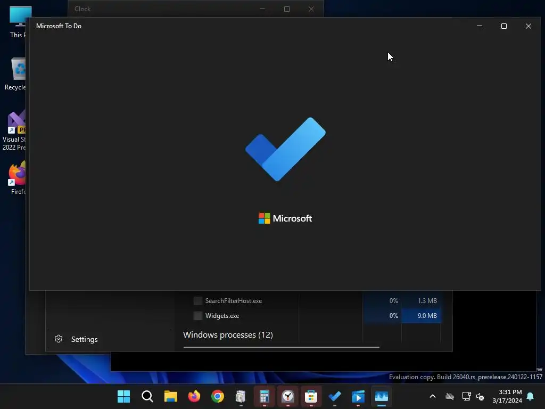Close the Clock window
This screenshot has height=409, width=545.
pos(311,9)
